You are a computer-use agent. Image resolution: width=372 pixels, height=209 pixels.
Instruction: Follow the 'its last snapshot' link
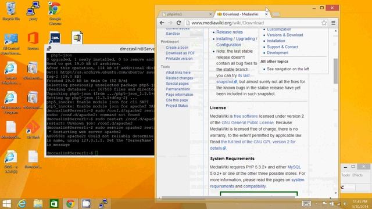tap(233, 78)
